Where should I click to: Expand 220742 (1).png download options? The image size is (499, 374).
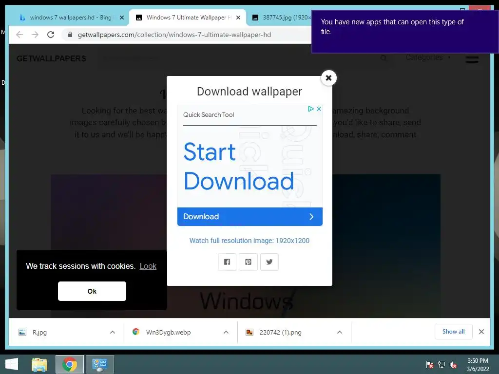tap(340, 332)
